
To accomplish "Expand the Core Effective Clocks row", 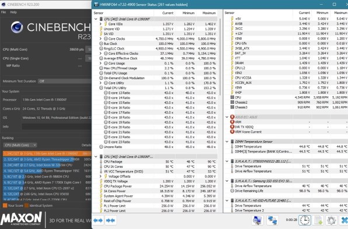I will (100, 54).
